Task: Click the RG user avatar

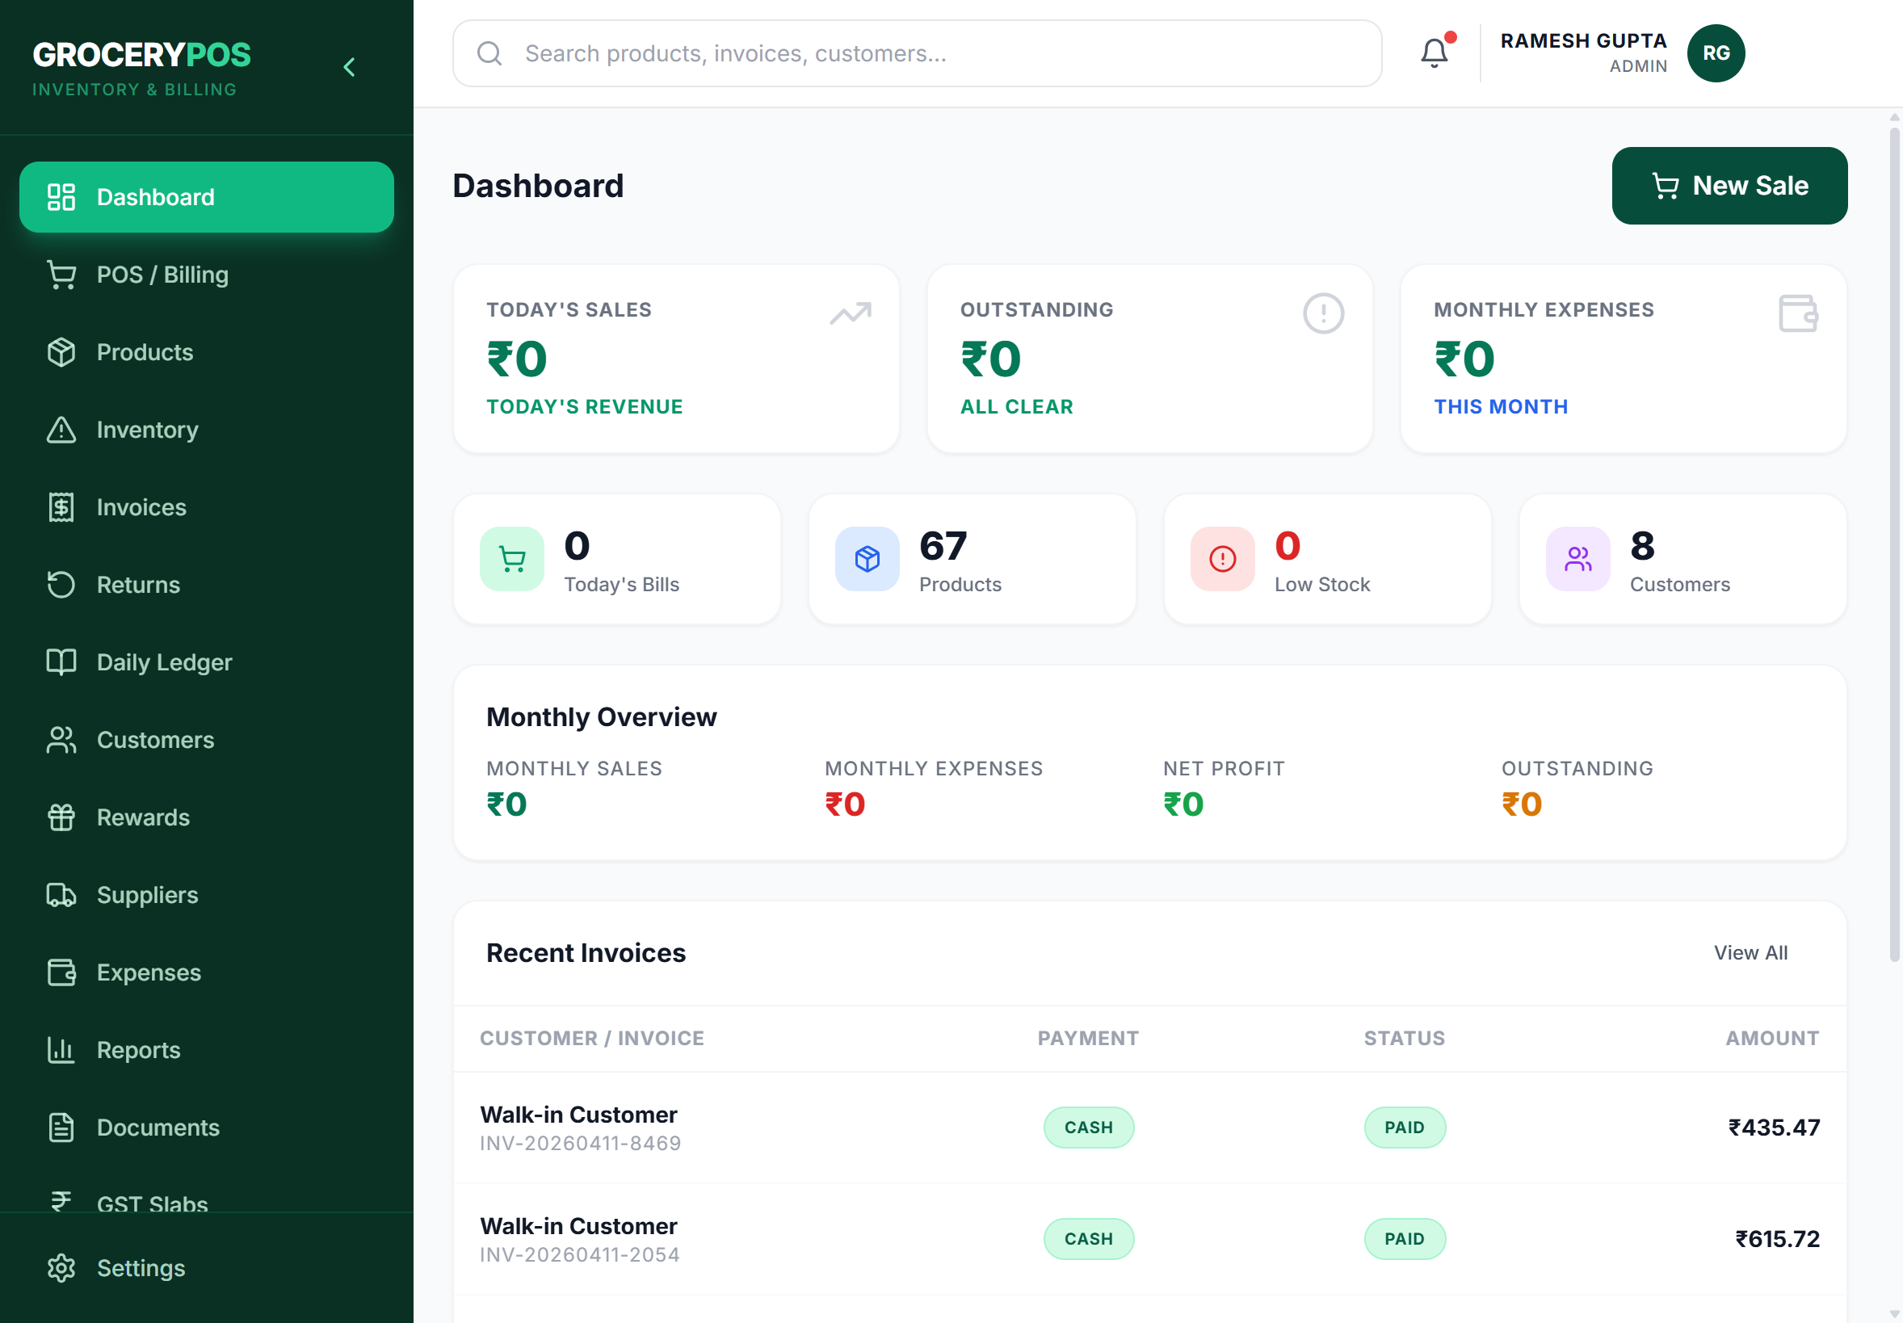Action: (x=1716, y=53)
